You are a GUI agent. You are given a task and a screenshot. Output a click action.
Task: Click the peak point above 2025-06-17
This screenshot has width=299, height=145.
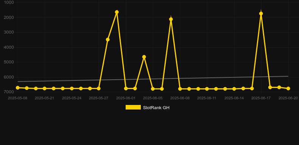click(x=261, y=14)
